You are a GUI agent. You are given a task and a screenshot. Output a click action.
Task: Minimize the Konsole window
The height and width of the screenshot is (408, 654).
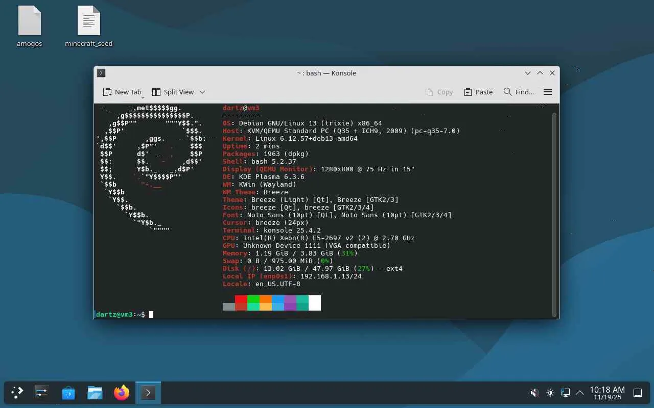pos(528,73)
